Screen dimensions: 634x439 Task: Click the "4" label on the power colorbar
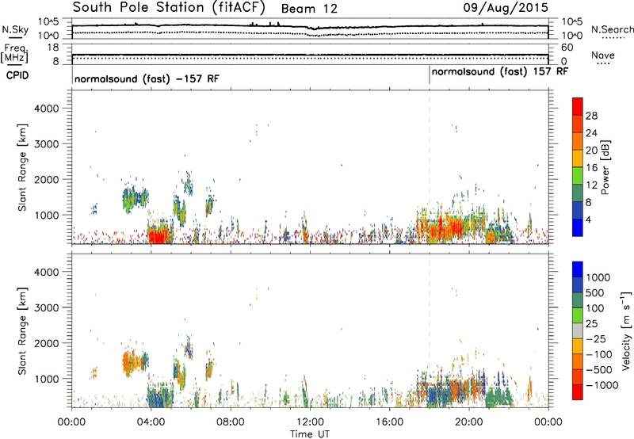pos(589,219)
